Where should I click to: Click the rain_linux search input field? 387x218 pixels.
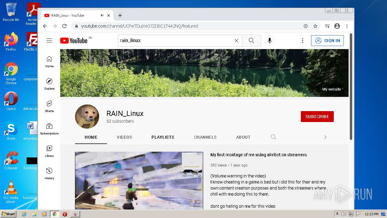tap(175, 41)
